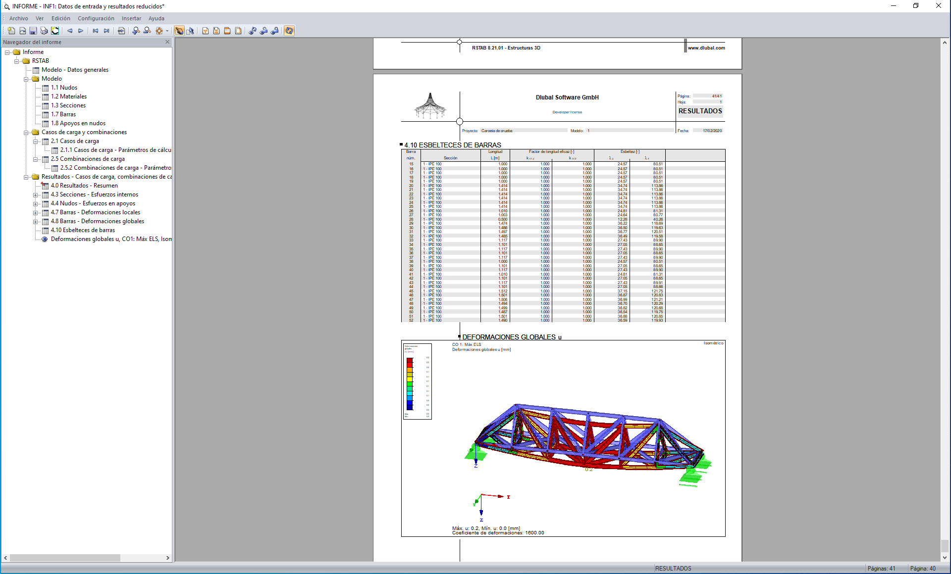Toggle the refresh sync button in toolbar
The height and width of the screenshot is (574, 951).
pyautogui.click(x=289, y=31)
